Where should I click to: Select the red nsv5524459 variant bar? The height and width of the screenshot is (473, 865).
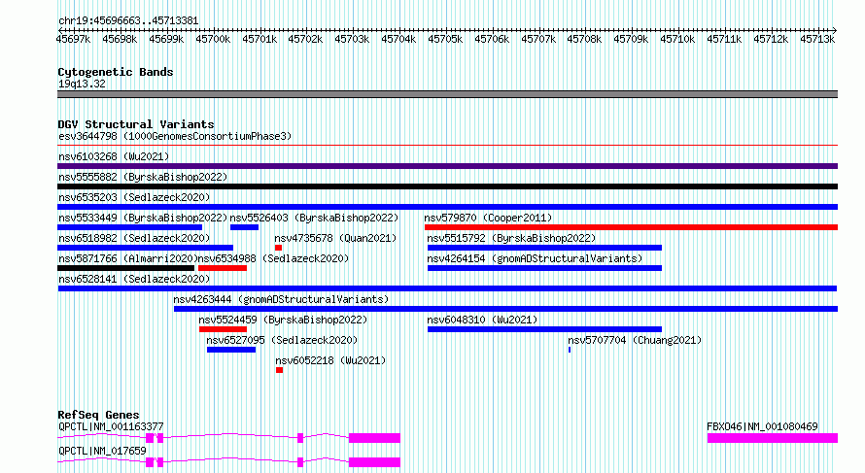tap(223, 329)
